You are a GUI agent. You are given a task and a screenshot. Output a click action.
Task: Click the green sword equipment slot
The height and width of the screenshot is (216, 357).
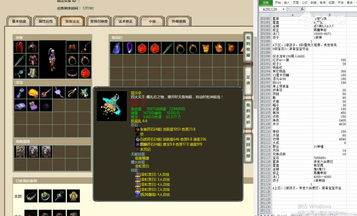[20, 60]
